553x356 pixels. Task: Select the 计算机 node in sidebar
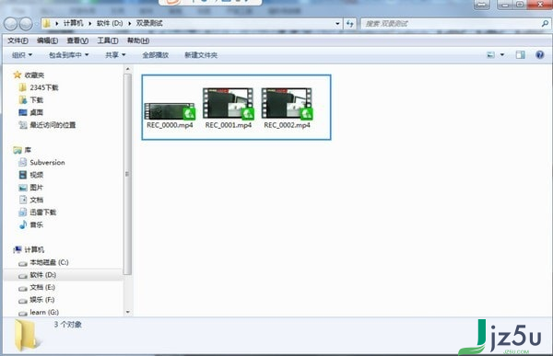click(29, 249)
